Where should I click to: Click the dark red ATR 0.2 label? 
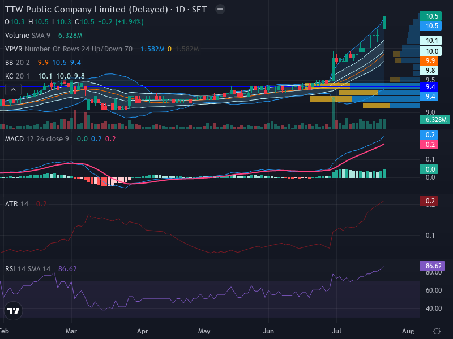click(x=429, y=201)
